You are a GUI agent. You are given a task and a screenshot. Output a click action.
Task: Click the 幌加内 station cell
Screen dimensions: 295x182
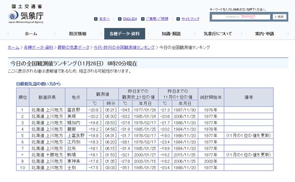[x=76, y=123]
